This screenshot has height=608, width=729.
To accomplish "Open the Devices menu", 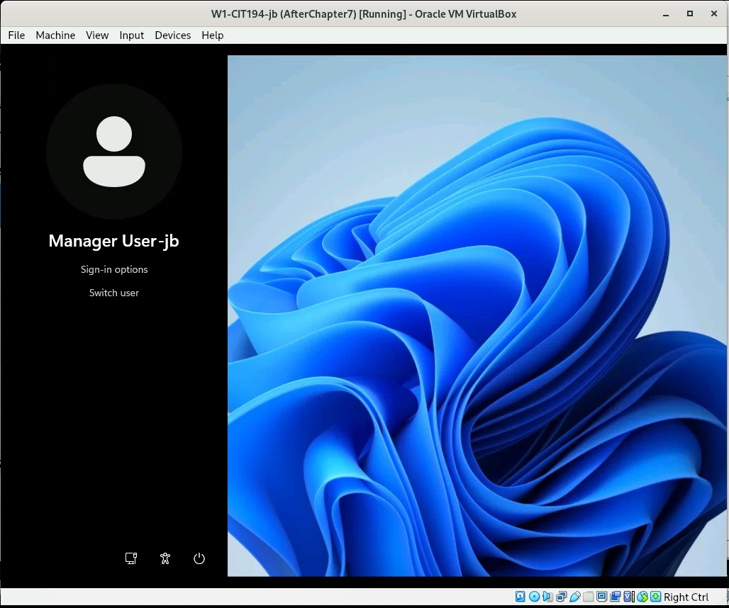I will pyautogui.click(x=172, y=35).
